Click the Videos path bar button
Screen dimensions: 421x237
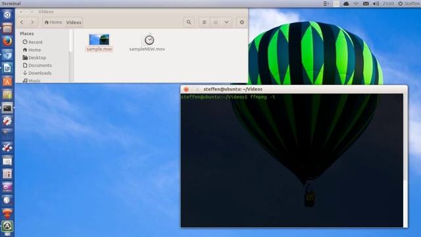point(74,22)
